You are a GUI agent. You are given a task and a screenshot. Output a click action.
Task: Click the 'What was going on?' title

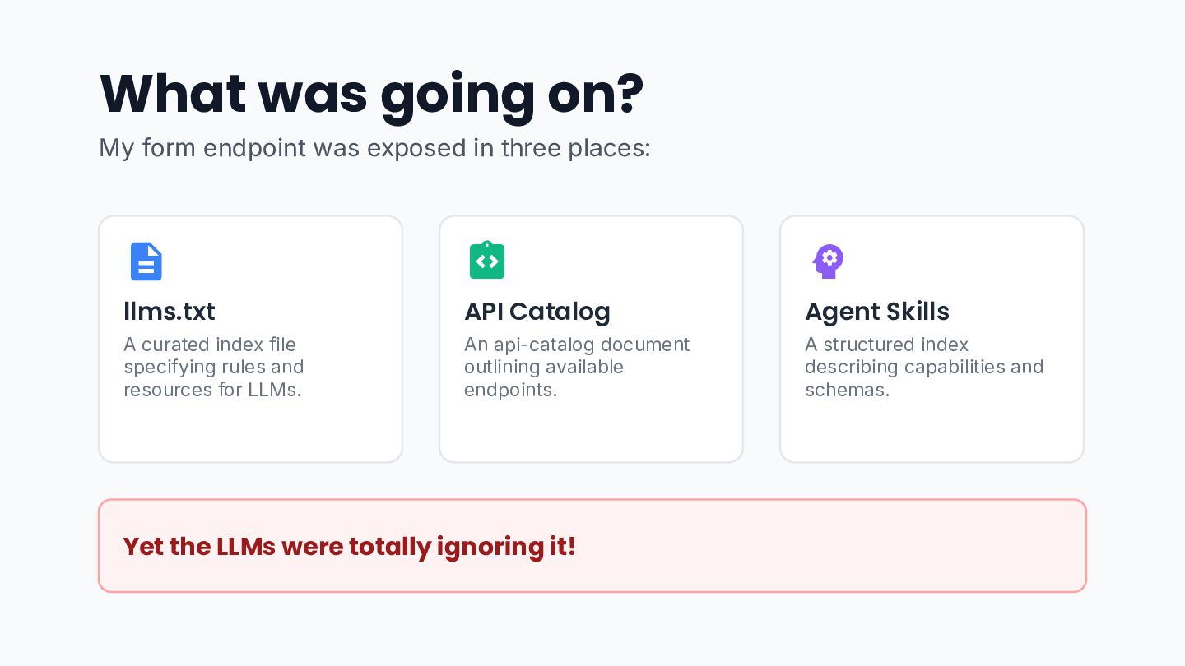click(x=371, y=95)
